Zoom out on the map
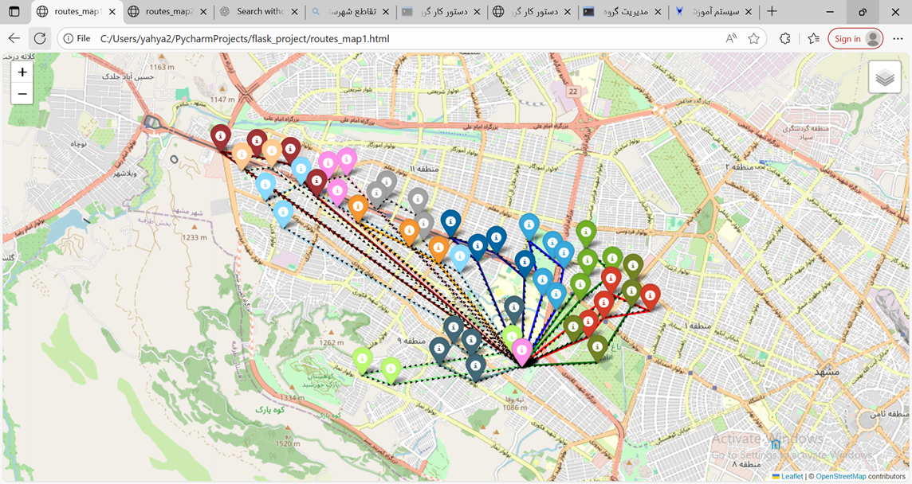The height and width of the screenshot is (484, 912). click(22, 94)
